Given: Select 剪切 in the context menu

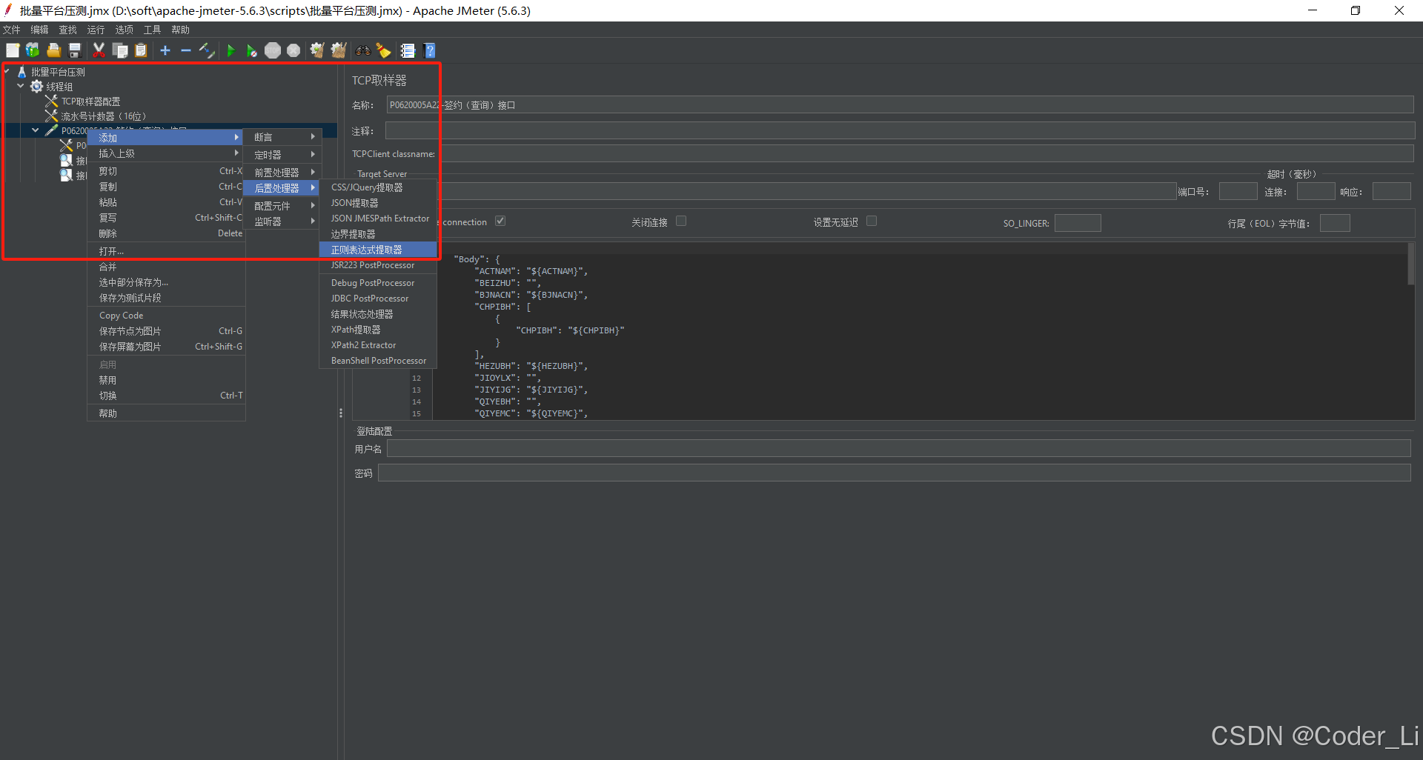Looking at the screenshot, I should [x=167, y=171].
